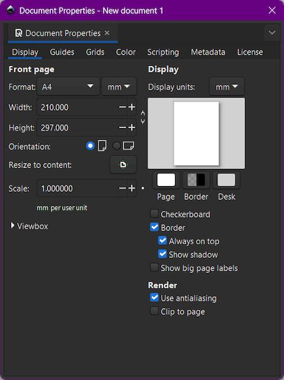Select the landscape orientation page icon
Viewport: 284px width, 380px height.
point(129,146)
